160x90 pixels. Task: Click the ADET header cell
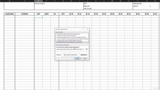(x=46, y=14)
